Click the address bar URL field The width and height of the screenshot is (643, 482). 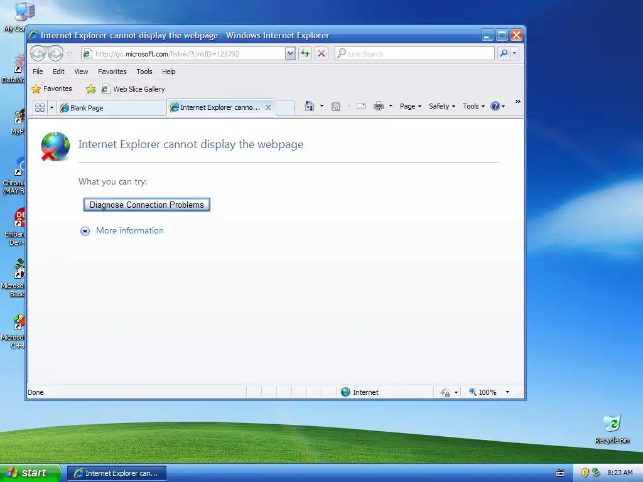pos(183,54)
